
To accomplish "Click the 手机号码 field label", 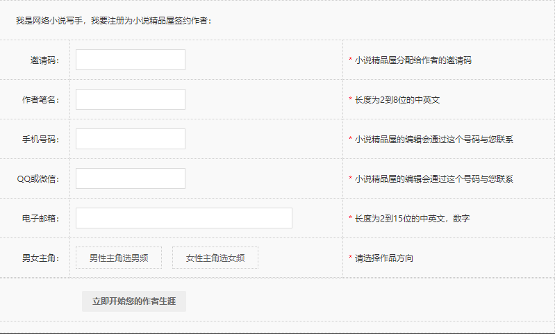I will pyautogui.click(x=40, y=140).
